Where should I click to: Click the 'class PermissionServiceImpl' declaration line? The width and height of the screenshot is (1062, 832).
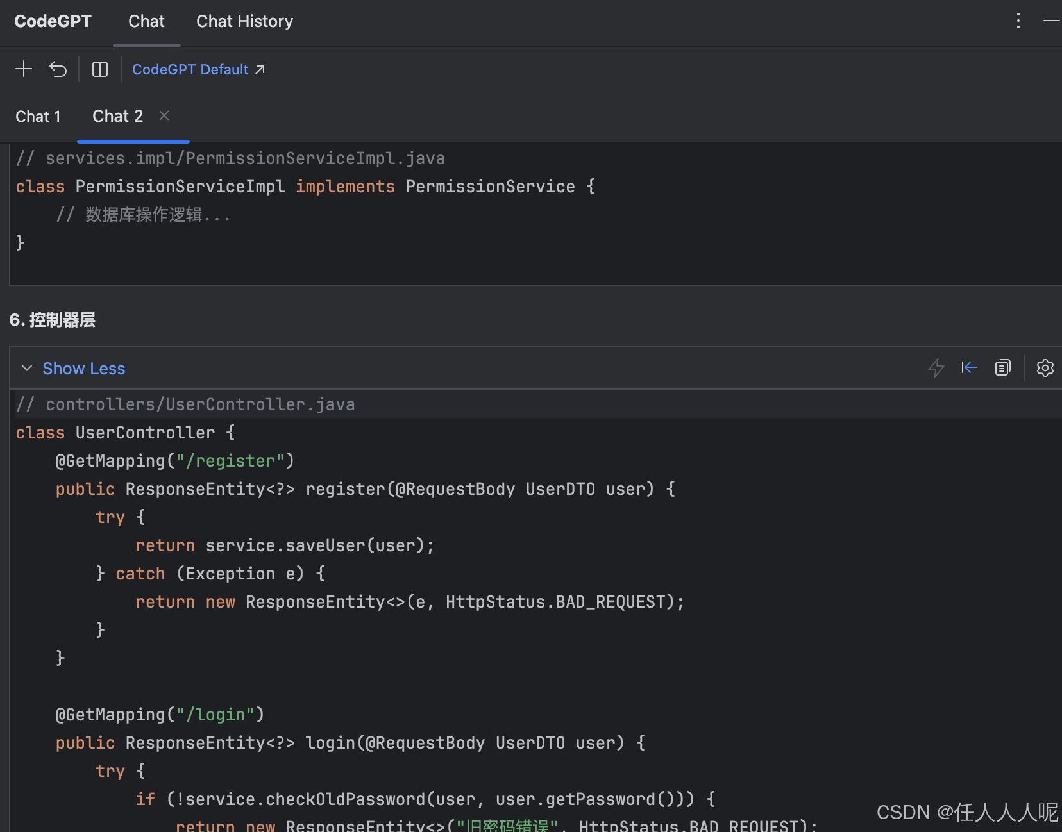306,187
